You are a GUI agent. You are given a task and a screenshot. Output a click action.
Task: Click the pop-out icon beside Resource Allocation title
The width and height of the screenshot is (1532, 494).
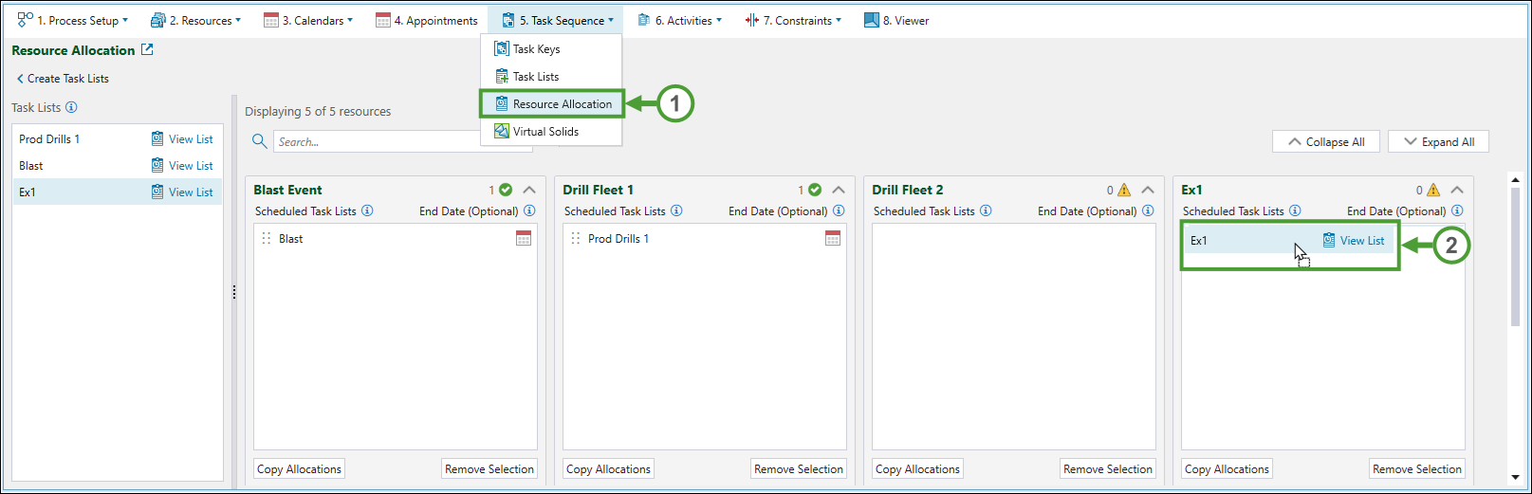(147, 49)
